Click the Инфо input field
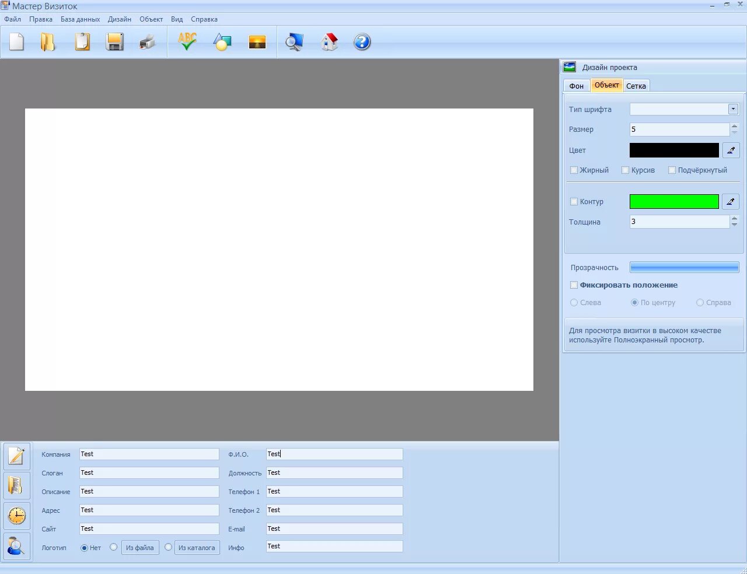Image resolution: width=747 pixels, height=574 pixels. [x=334, y=546]
